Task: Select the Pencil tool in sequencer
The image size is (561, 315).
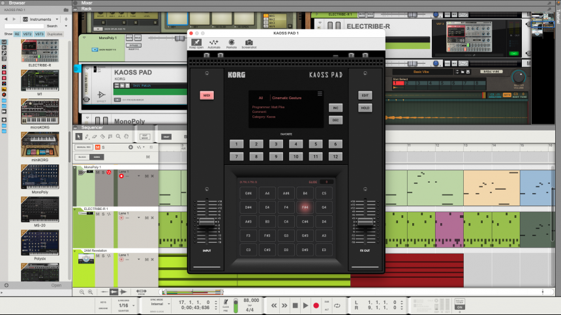Action: tap(87, 136)
